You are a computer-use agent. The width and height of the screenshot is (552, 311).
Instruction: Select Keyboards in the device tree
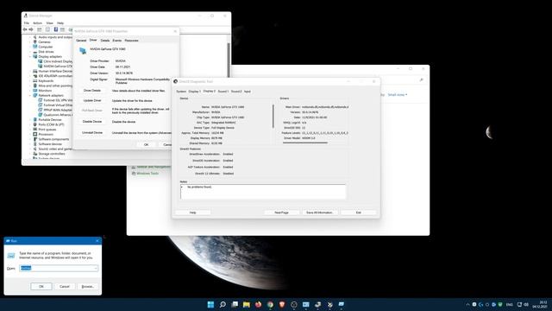coord(46,80)
